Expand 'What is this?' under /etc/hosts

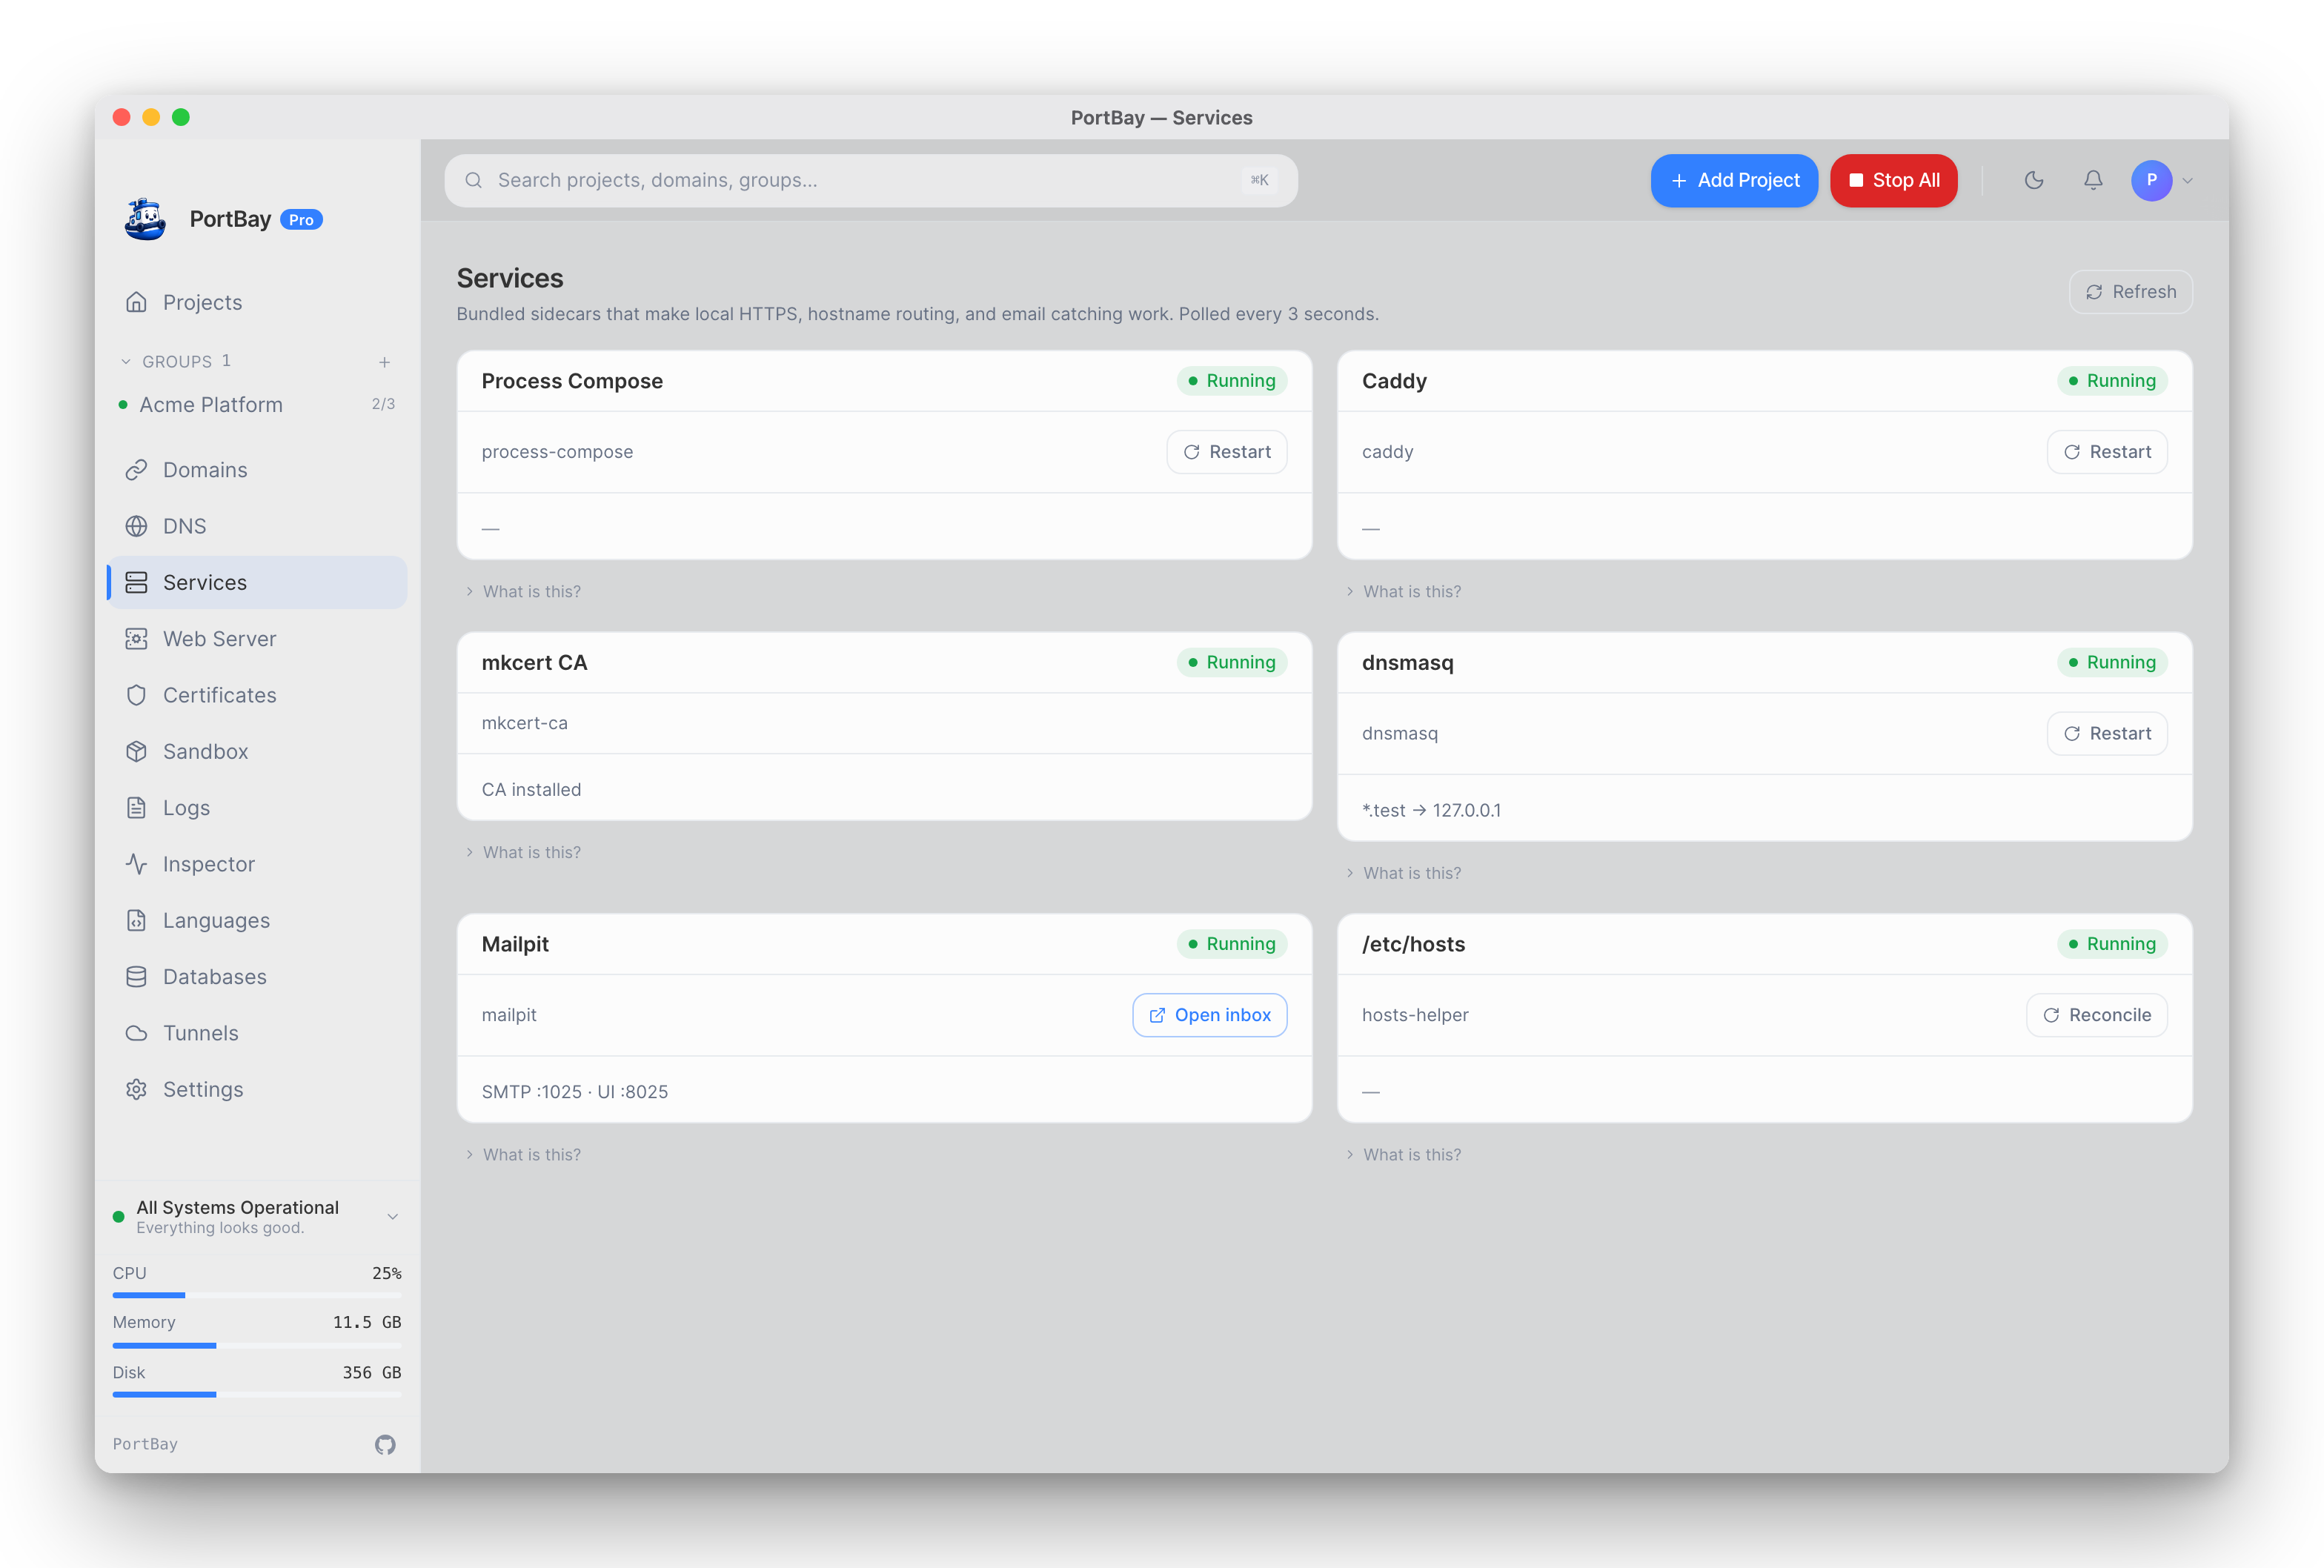(x=1403, y=1155)
